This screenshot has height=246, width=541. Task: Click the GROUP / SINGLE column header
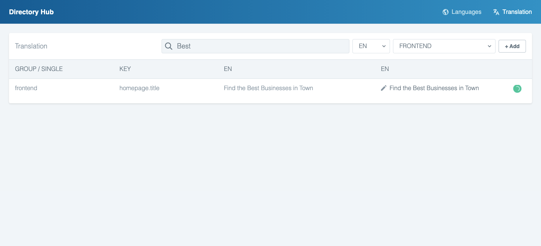coord(39,69)
